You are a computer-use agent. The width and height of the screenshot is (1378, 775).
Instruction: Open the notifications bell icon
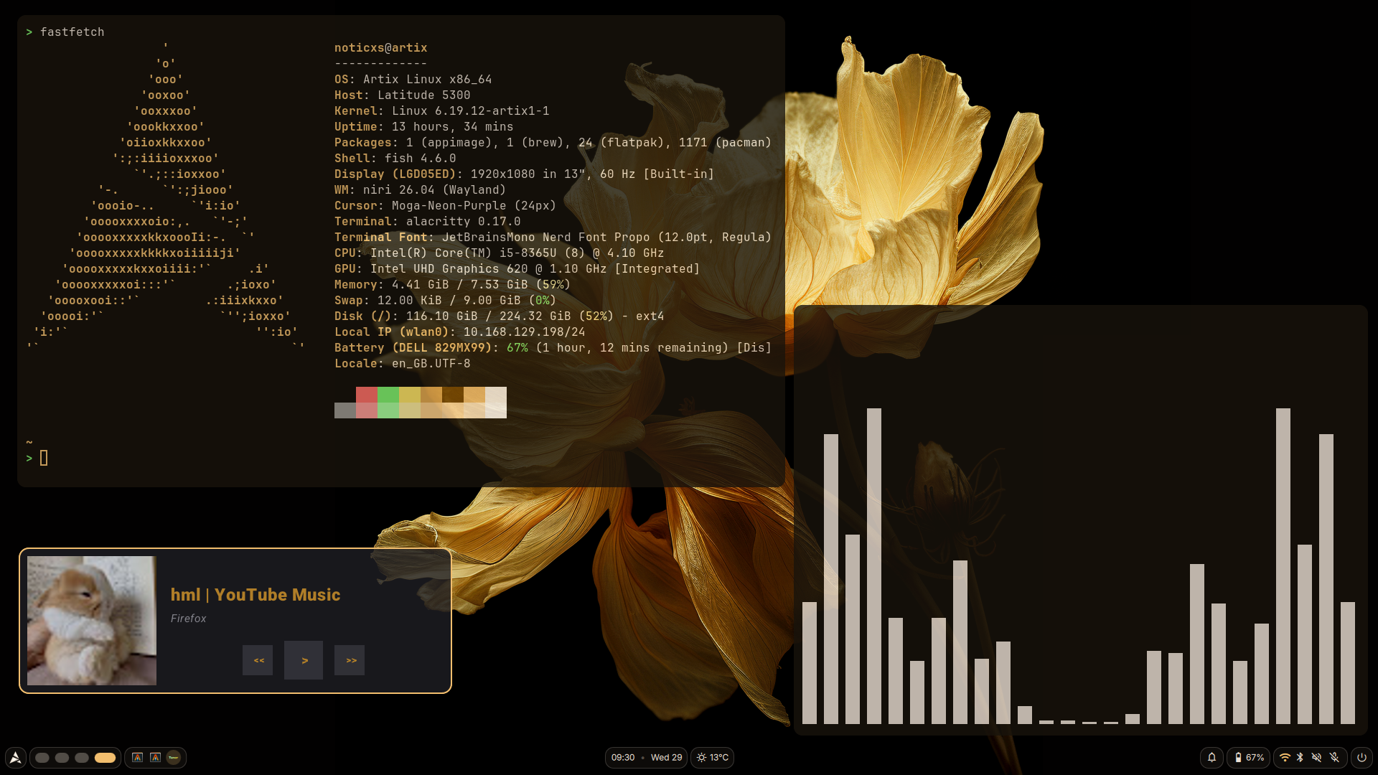pyautogui.click(x=1211, y=757)
